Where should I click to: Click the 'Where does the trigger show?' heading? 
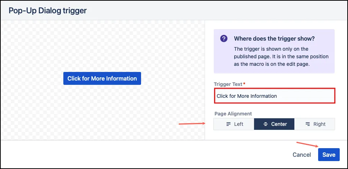[274, 38]
